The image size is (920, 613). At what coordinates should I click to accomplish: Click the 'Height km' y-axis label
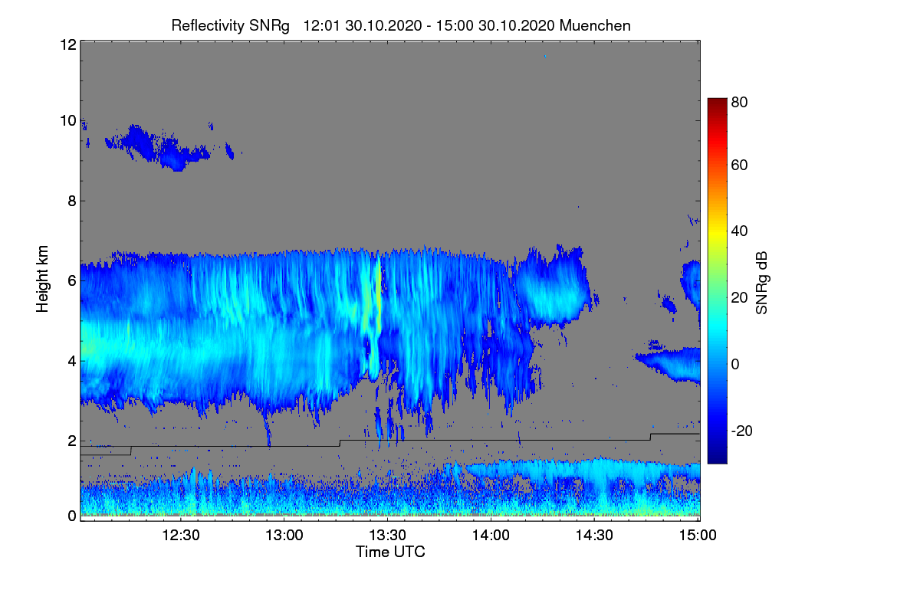point(42,280)
